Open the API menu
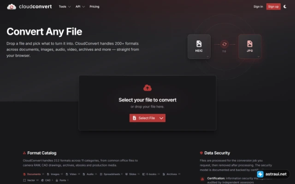Screen dimensions: 295x184 80,6
